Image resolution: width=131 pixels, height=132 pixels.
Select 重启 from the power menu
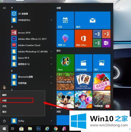tap(23, 112)
